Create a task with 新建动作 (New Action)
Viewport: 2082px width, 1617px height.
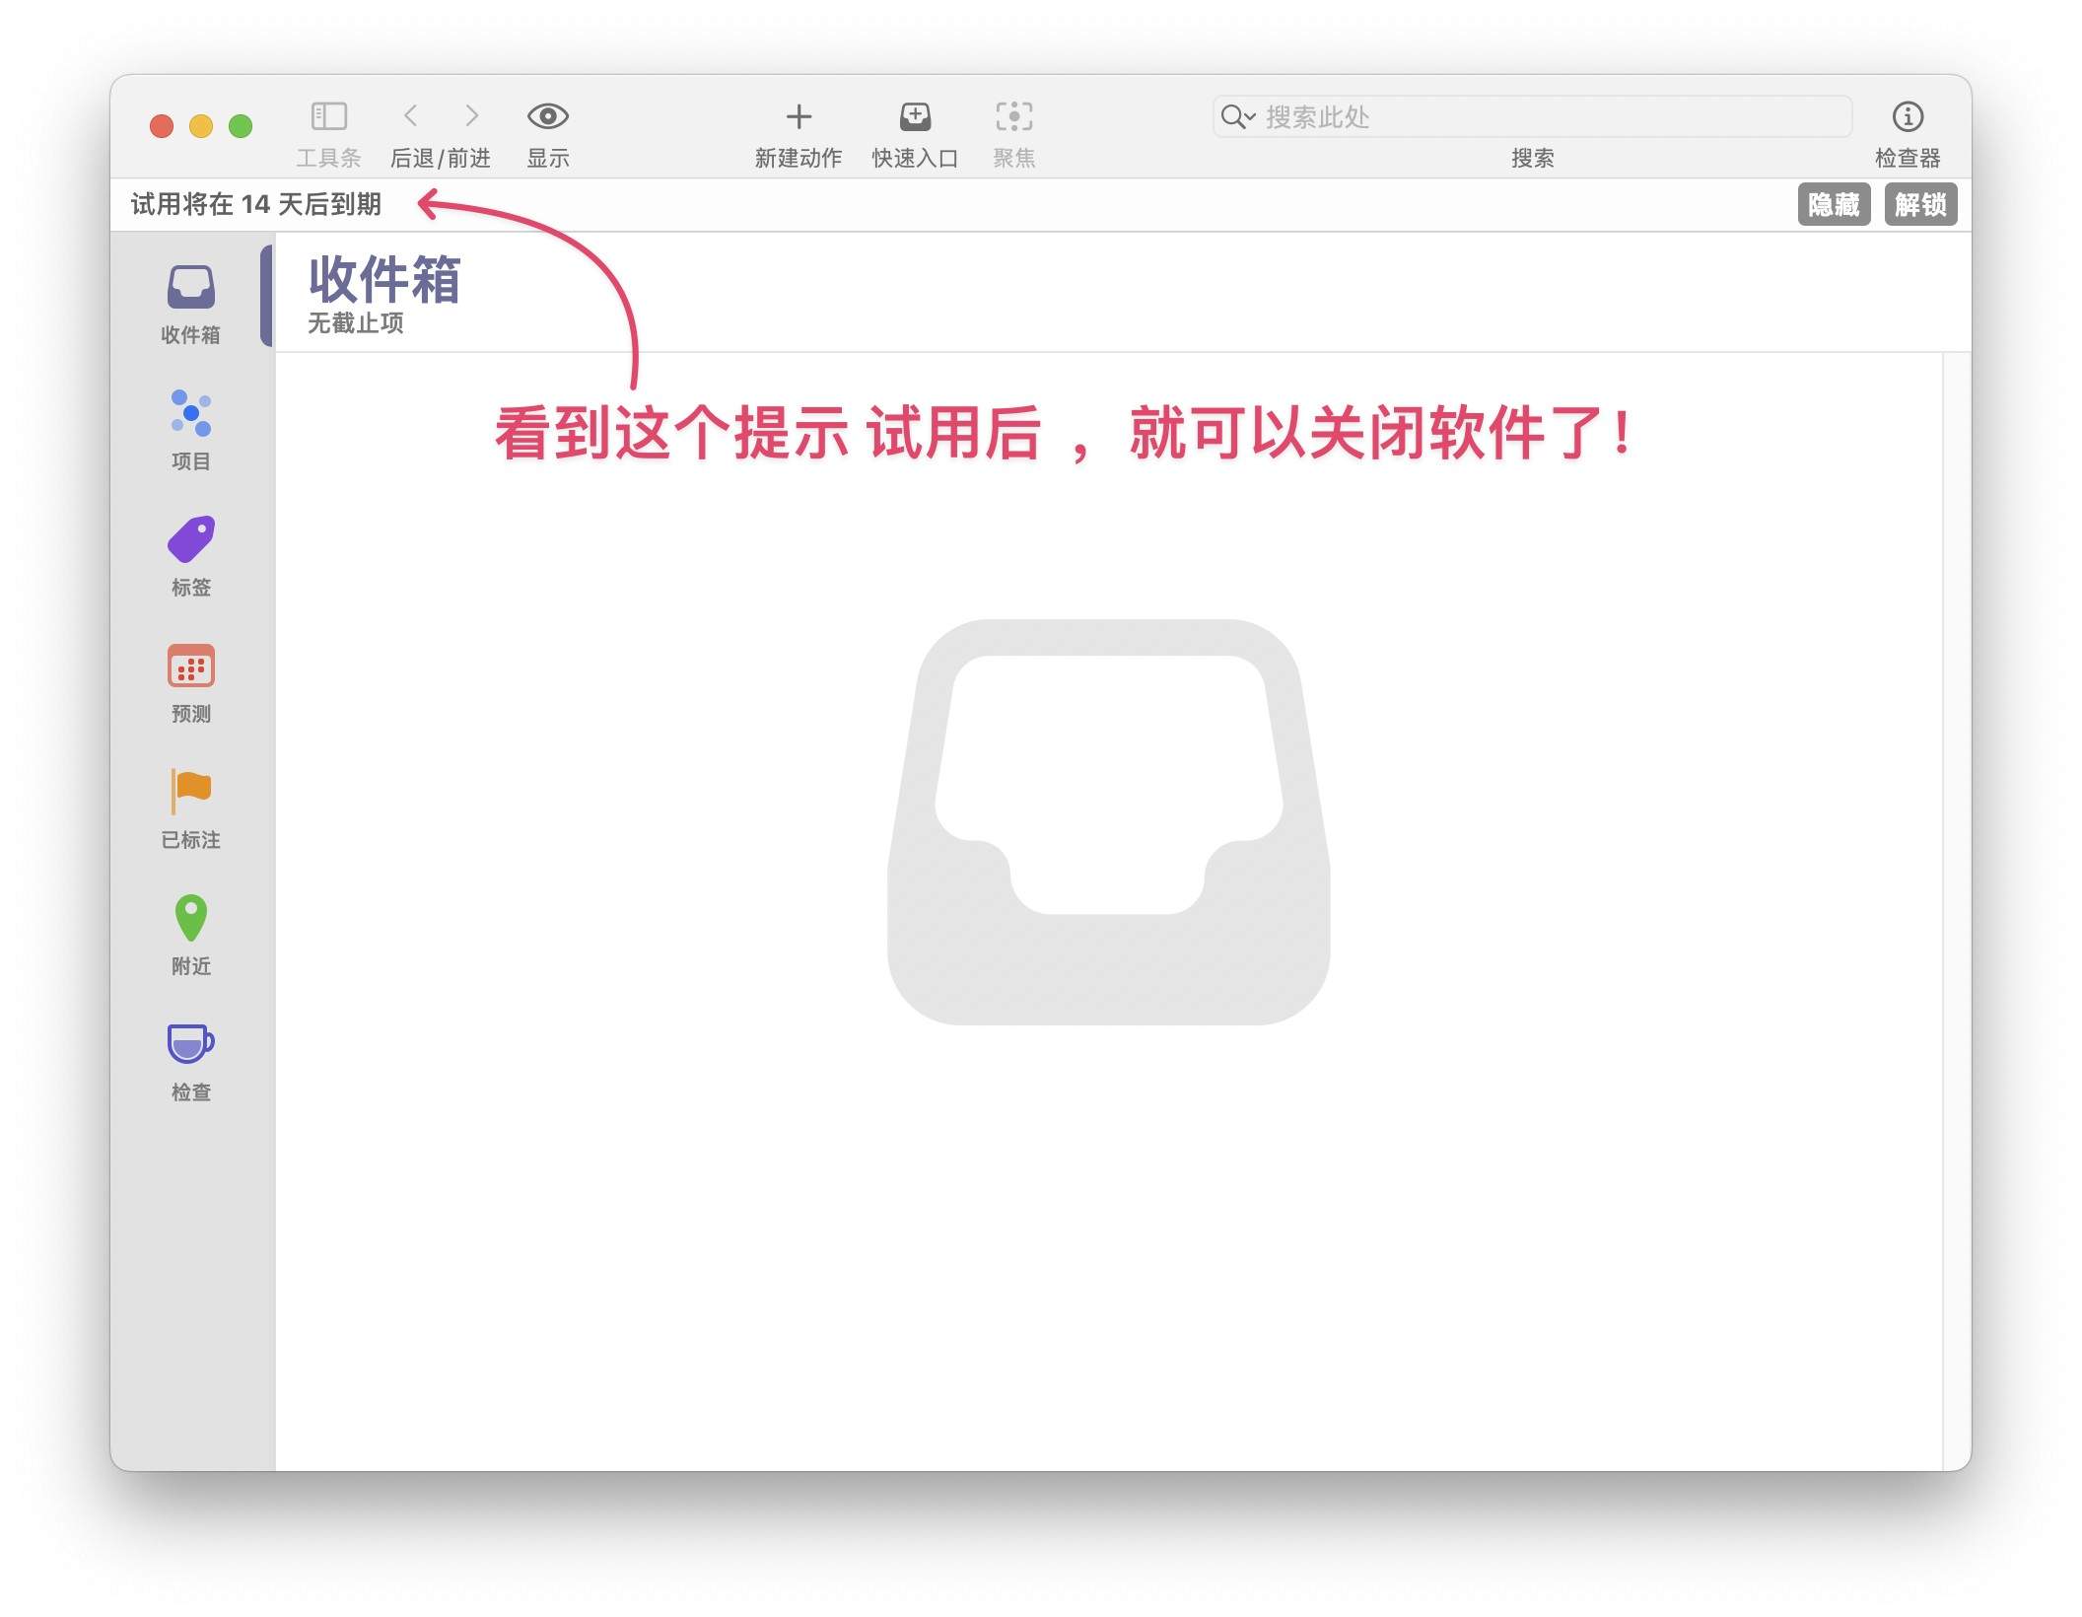coord(798,116)
